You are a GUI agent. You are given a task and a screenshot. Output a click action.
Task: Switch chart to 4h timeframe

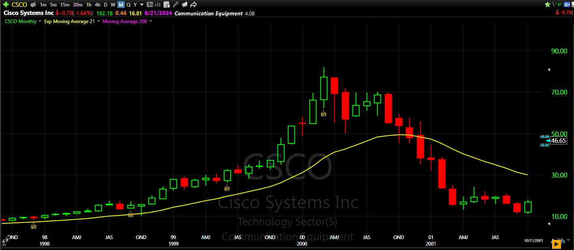pyautogui.click(x=97, y=5)
